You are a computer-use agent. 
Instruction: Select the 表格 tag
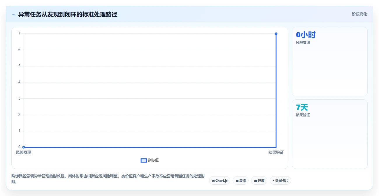(x=241, y=181)
